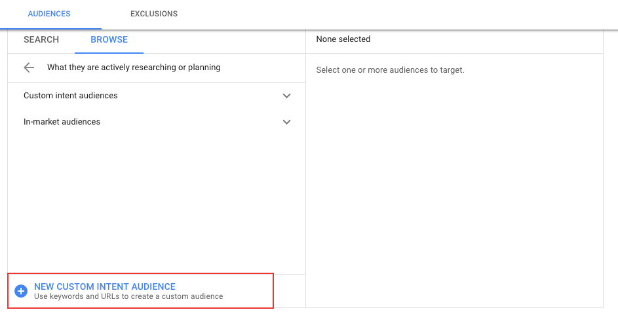Viewport: 618px width, 314px height.
Task: Click the Custom intent audiences label
Action: coord(71,96)
